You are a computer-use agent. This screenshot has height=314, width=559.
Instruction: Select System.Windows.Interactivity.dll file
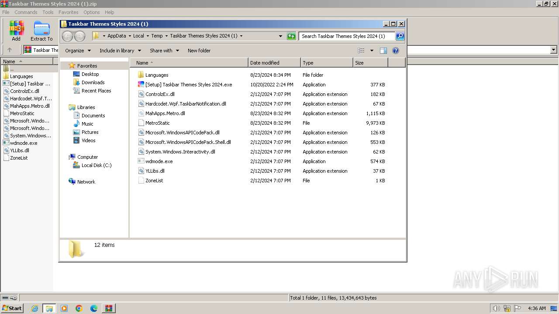[180, 152]
